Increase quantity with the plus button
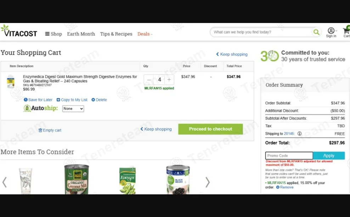This screenshot has height=217, width=350. 169,80
